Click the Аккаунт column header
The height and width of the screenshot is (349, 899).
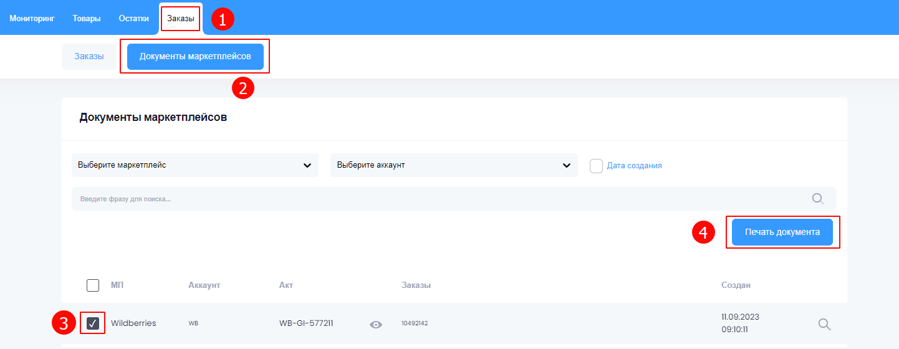tap(204, 285)
